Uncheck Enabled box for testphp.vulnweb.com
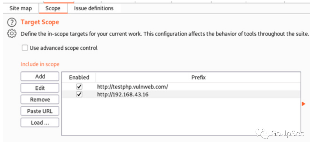This screenshot has width=314, height=148. point(79,87)
